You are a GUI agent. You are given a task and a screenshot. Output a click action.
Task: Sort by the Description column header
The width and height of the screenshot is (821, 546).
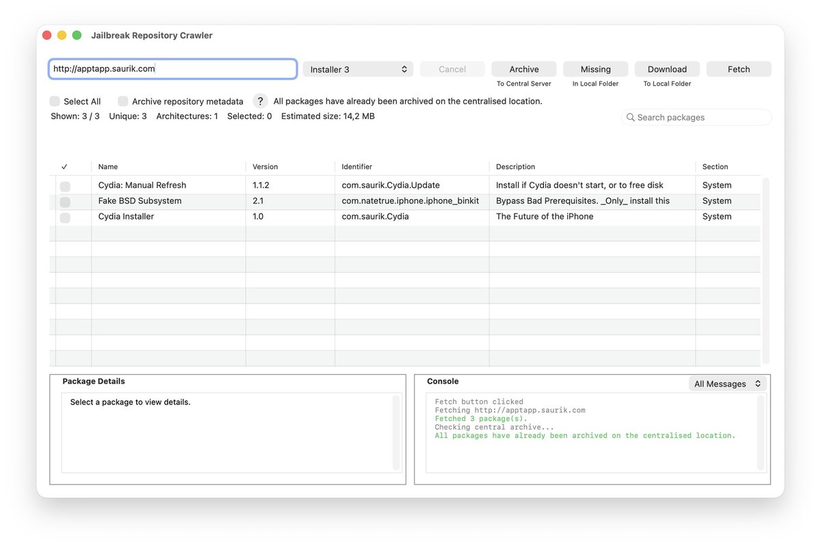pos(516,166)
